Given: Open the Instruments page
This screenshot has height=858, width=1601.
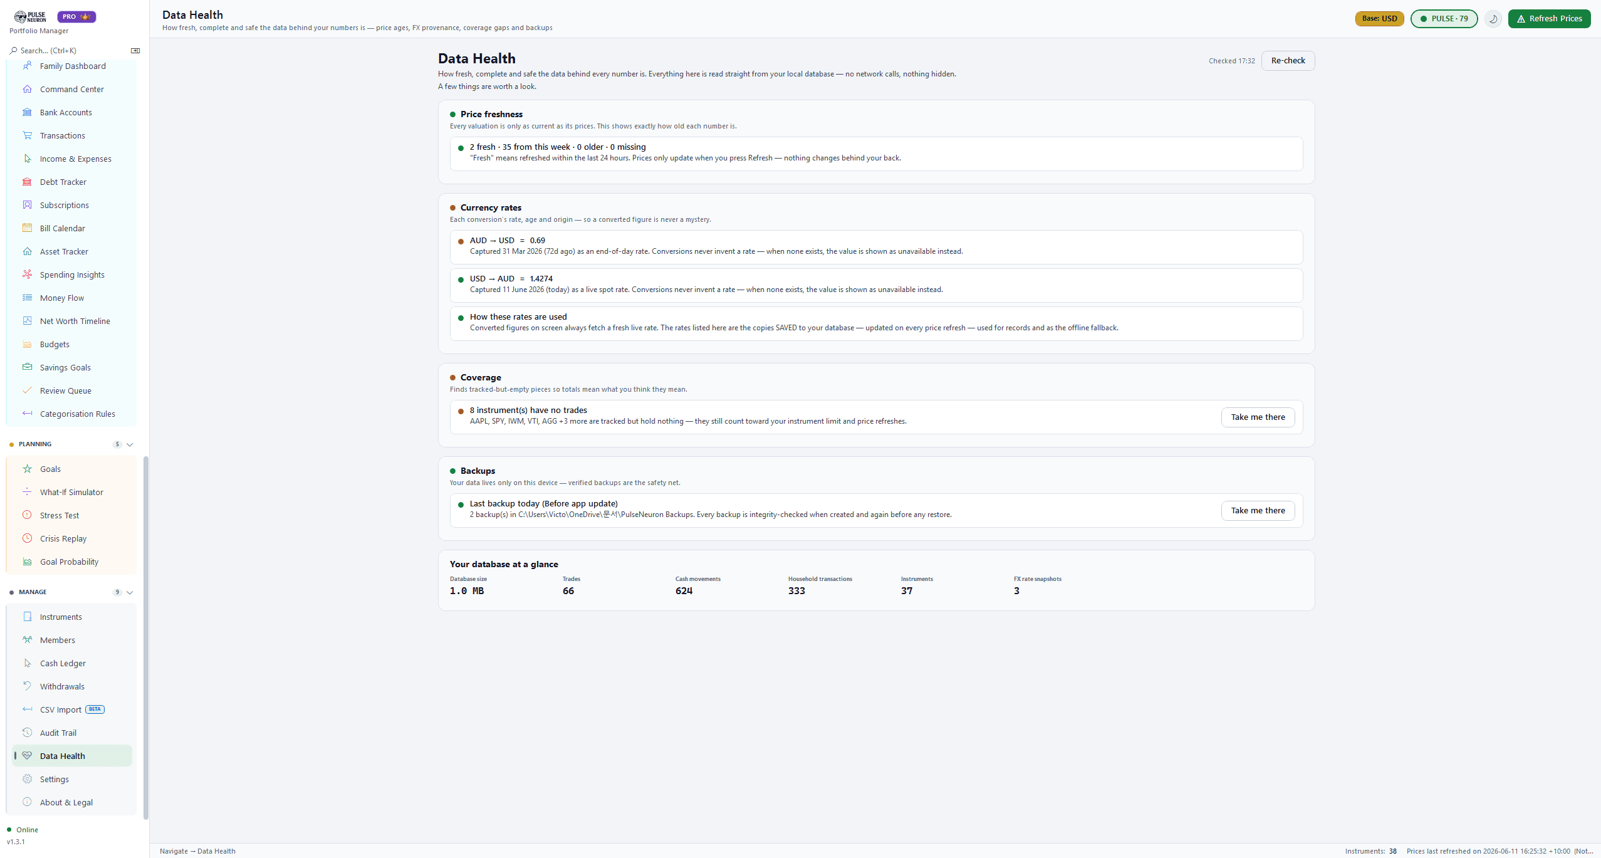Looking at the screenshot, I should (x=72, y=617).
